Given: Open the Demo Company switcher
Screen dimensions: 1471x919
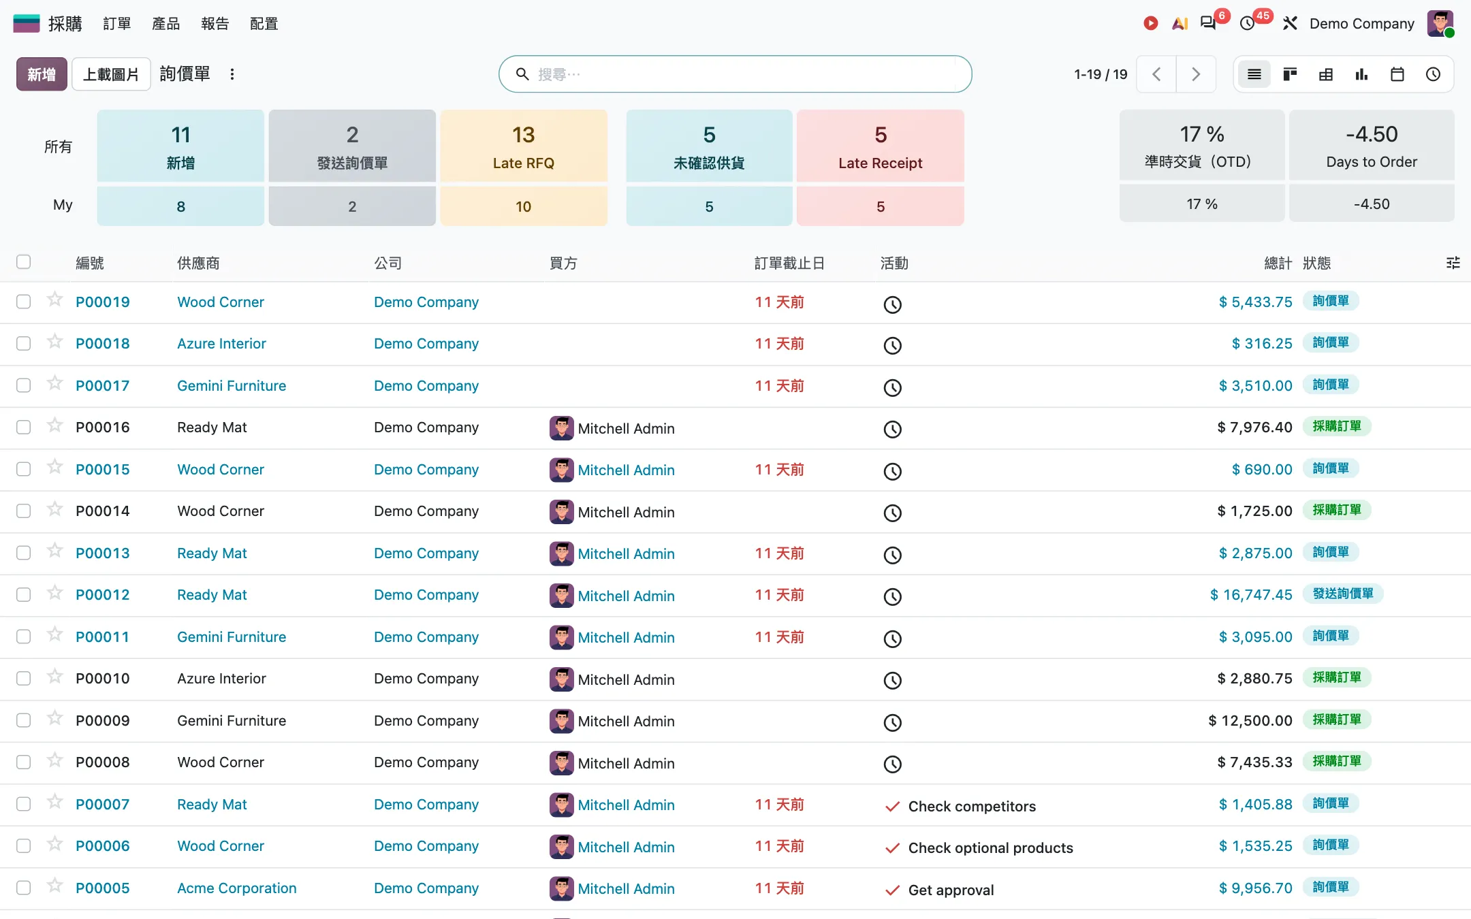Looking at the screenshot, I should tap(1361, 23).
